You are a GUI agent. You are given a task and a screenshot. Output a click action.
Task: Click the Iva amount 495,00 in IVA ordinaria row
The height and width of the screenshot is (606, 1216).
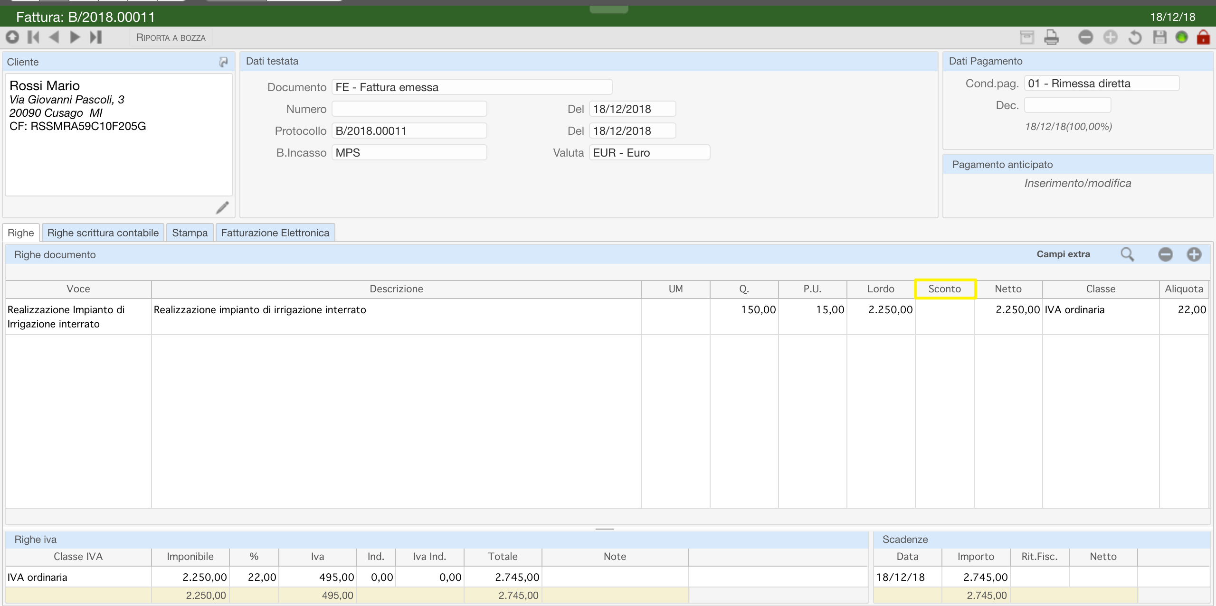[318, 577]
